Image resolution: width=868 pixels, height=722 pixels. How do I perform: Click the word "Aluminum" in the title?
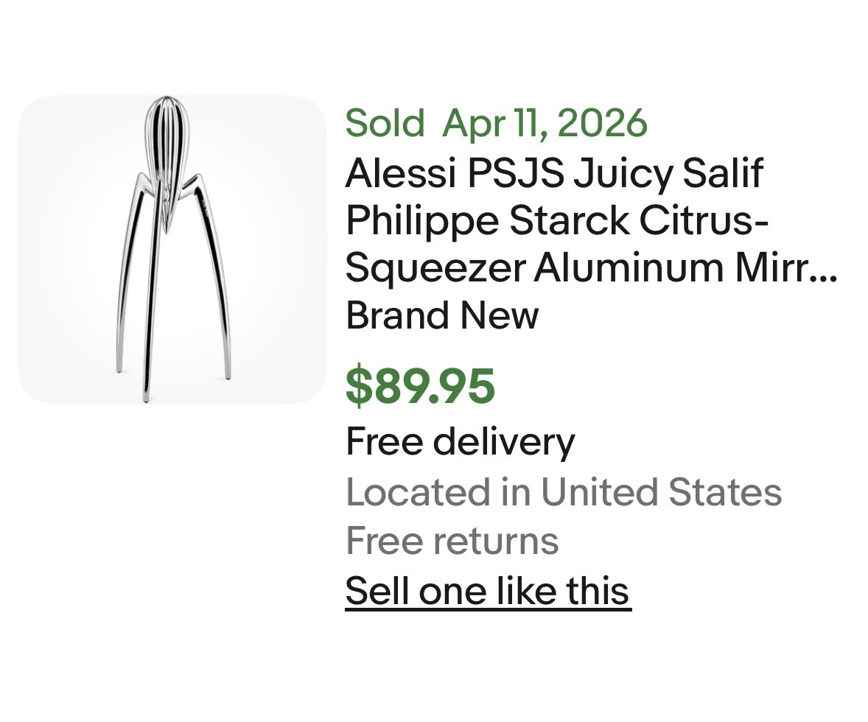[x=630, y=268]
